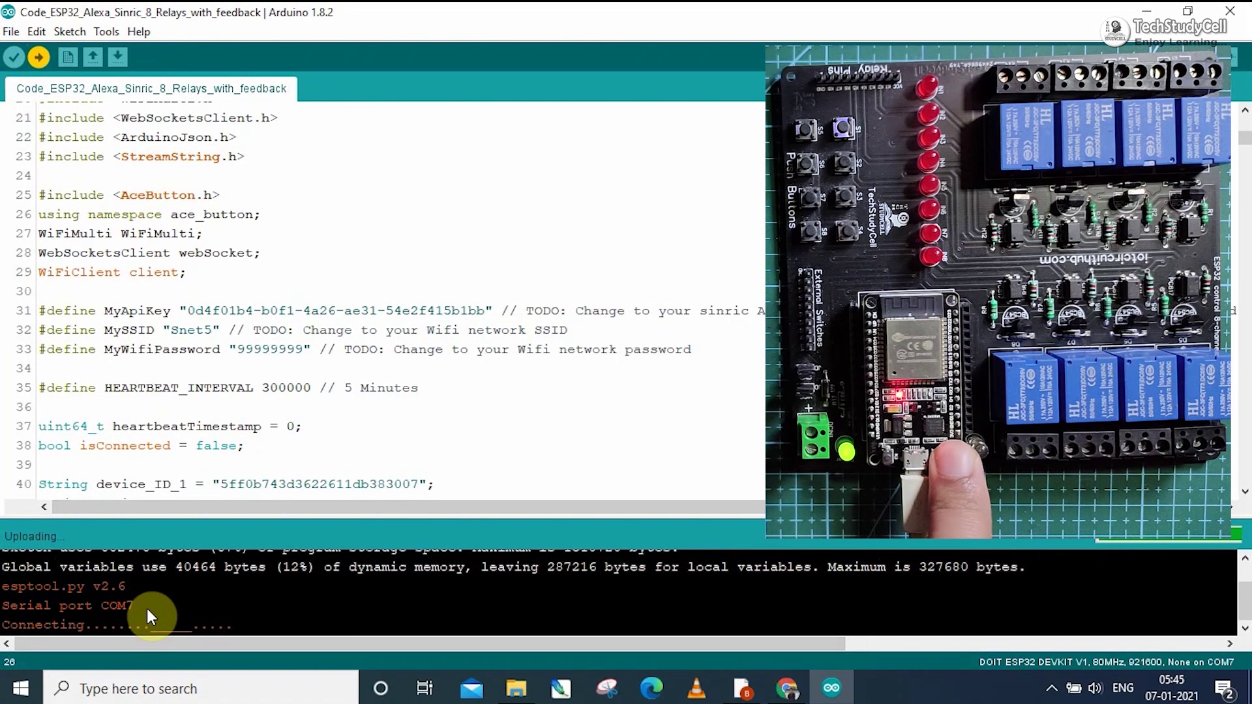Open the File menu
Image resolution: width=1252 pixels, height=704 pixels.
coord(11,31)
